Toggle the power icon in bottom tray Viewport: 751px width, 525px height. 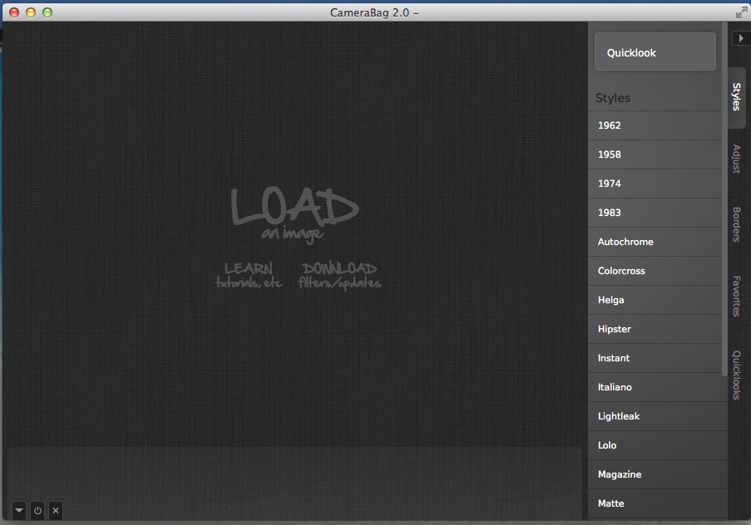point(37,510)
